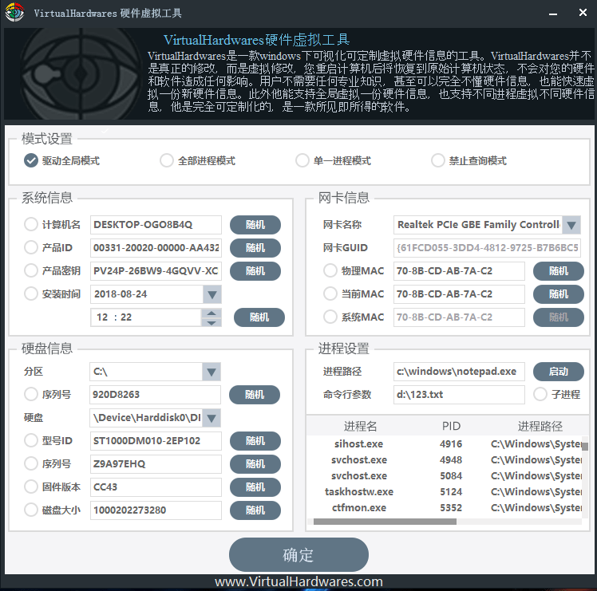This screenshot has width=597, height=591.
Task: Enable the 固件版本 radio button
Action: pyautogui.click(x=31, y=487)
